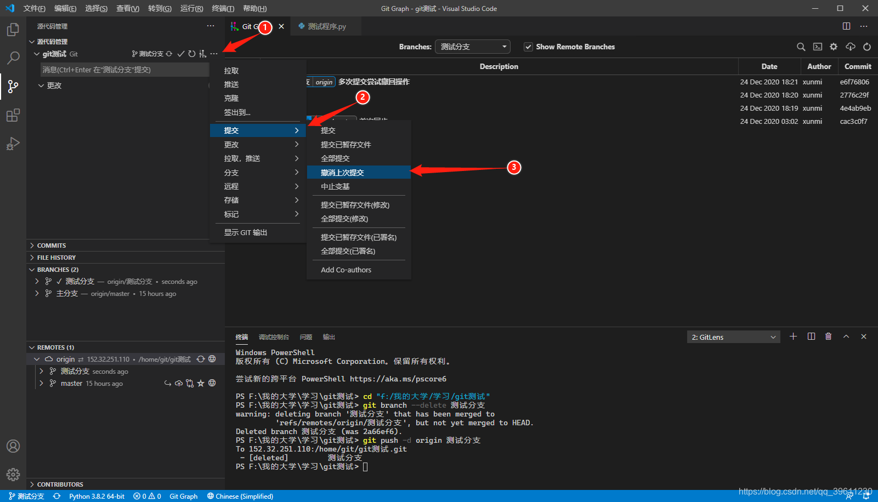The width and height of the screenshot is (878, 502).
Task: Switch to the 测试程序.py tab
Action: coord(326,26)
